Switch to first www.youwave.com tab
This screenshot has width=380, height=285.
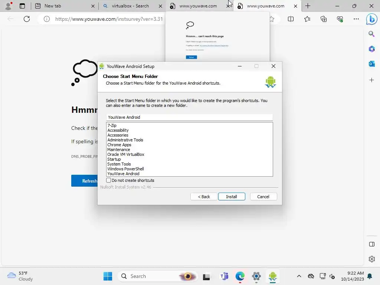[199, 6]
